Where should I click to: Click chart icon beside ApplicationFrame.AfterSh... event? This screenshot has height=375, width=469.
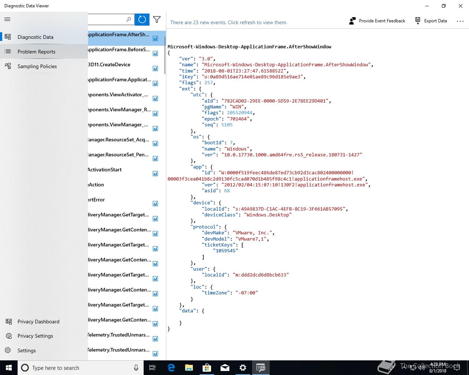(155, 38)
